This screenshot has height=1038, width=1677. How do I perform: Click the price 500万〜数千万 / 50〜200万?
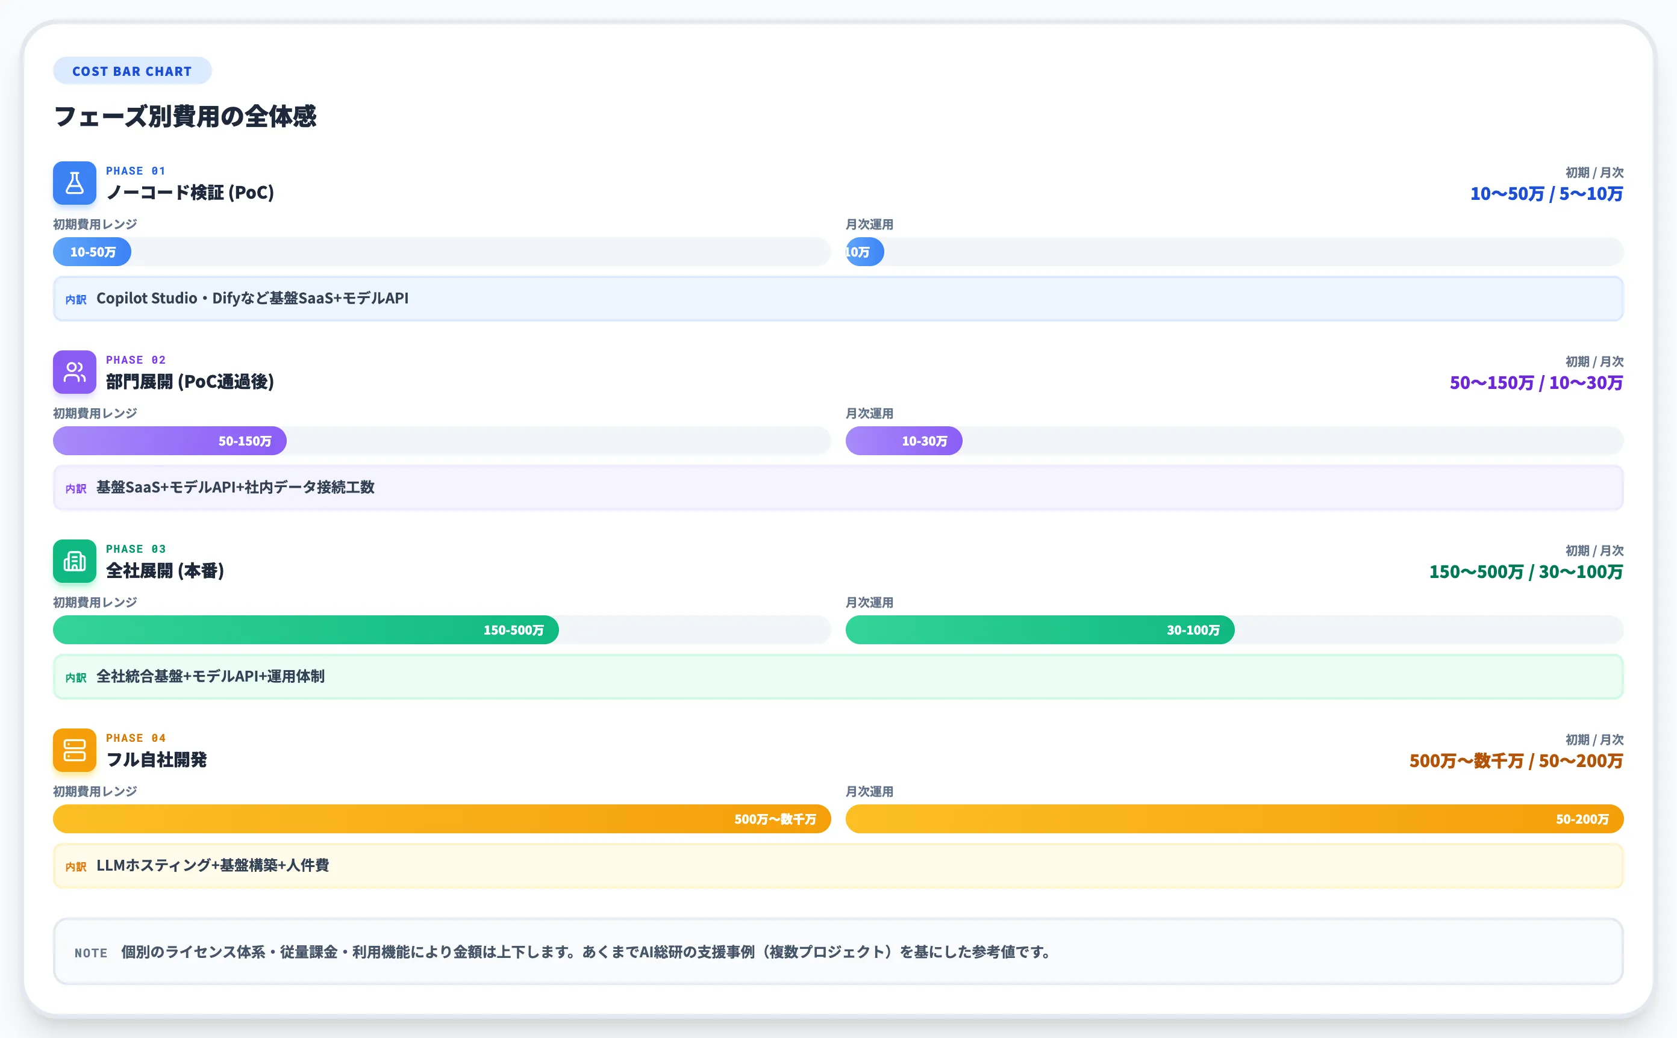pos(1516,760)
